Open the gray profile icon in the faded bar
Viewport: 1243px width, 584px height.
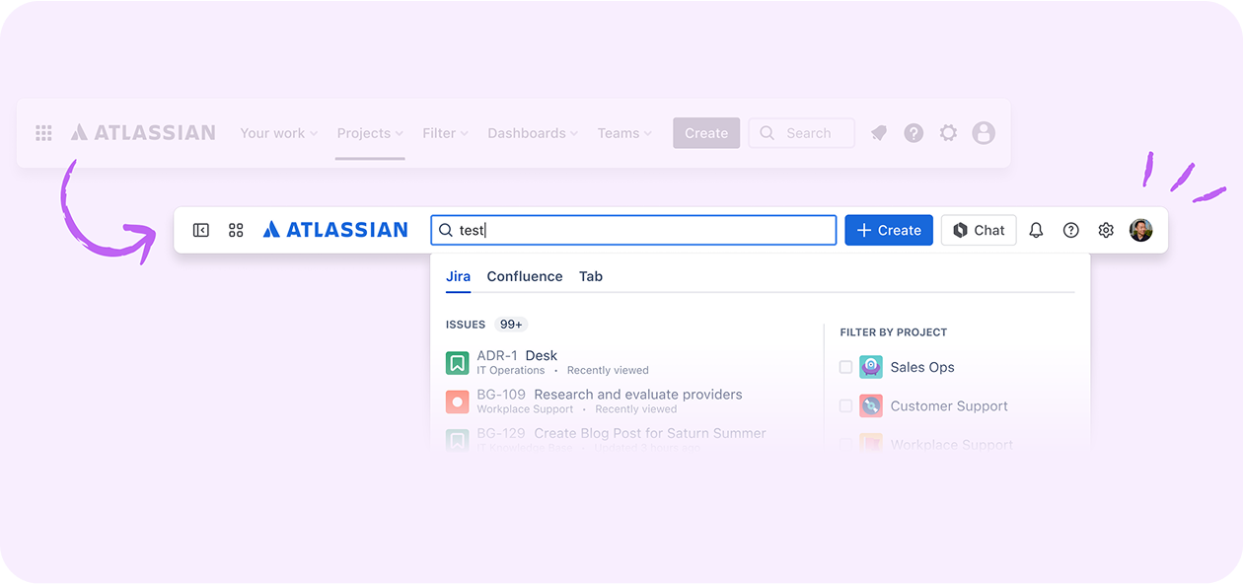point(984,133)
